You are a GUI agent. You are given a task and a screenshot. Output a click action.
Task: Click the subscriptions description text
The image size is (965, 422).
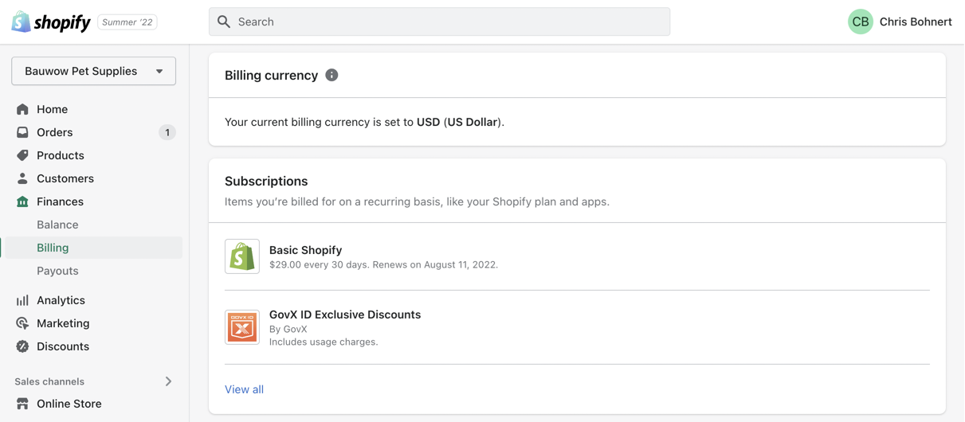pos(417,201)
